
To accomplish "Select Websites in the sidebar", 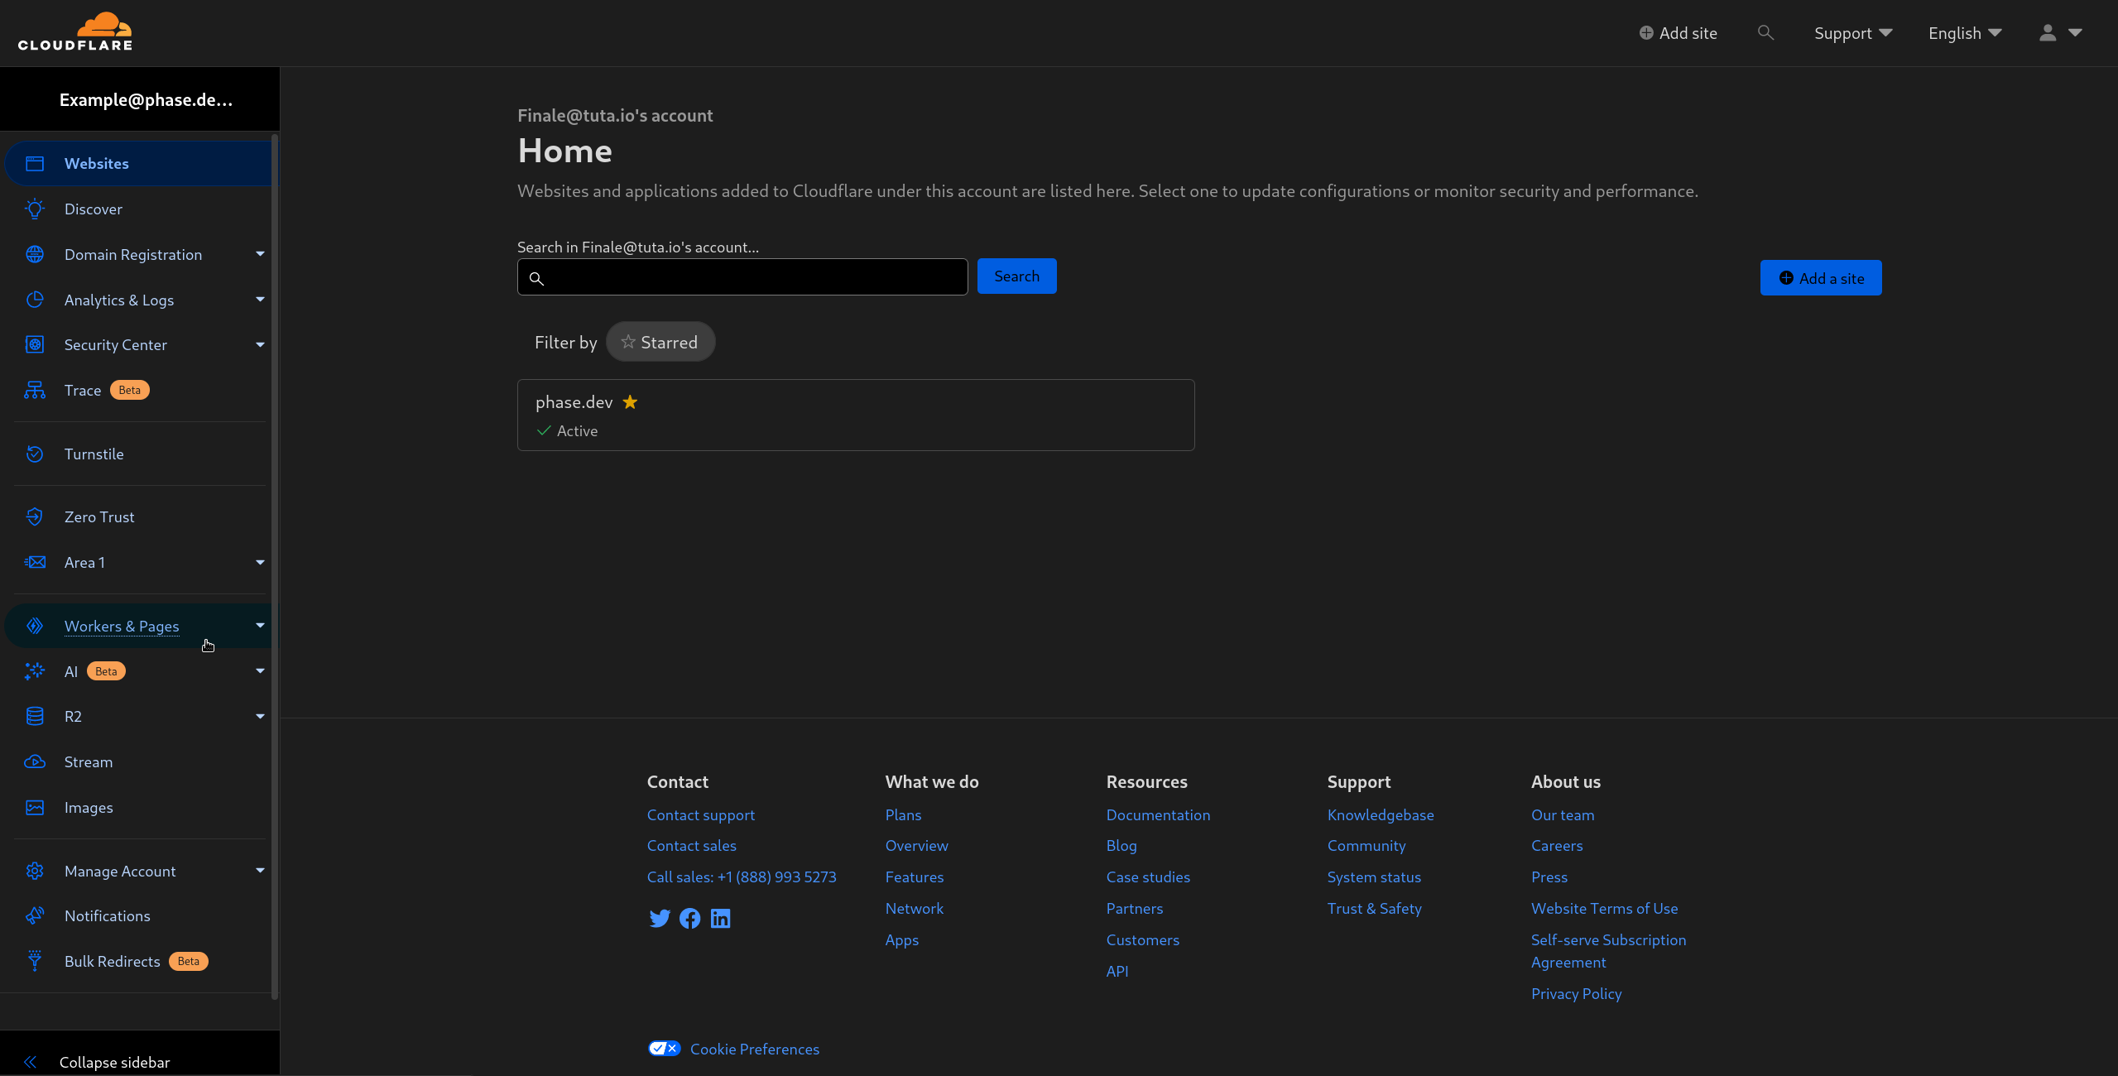I will pos(97,163).
